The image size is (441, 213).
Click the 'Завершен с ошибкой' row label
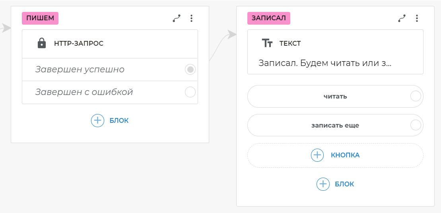(x=84, y=92)
